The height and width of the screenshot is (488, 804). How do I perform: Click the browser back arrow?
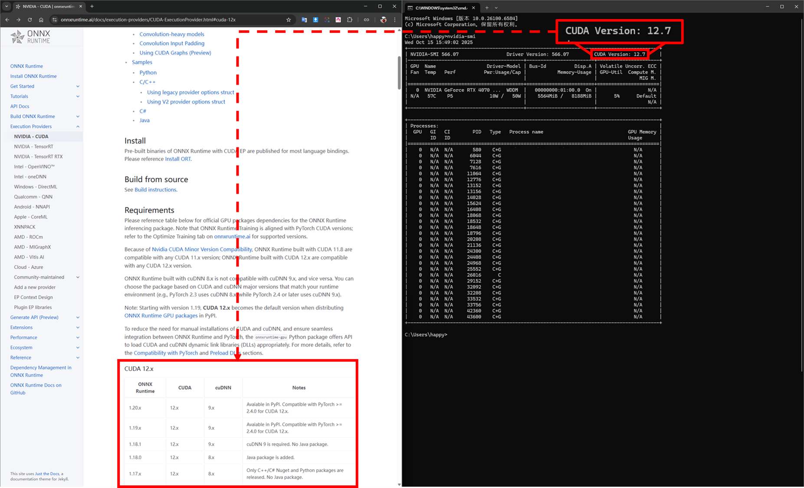click(x=7, y=20)
